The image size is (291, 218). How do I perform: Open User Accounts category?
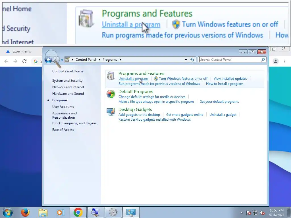click(63, 107)
